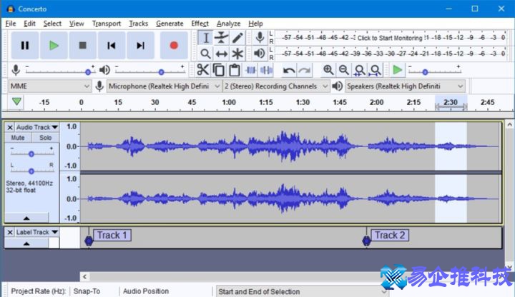Click the audio track gain slider

[31, 153]
